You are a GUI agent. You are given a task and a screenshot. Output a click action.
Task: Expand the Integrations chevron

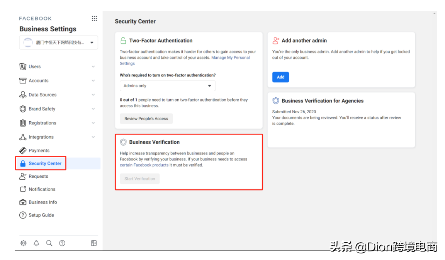pos(93,137)
